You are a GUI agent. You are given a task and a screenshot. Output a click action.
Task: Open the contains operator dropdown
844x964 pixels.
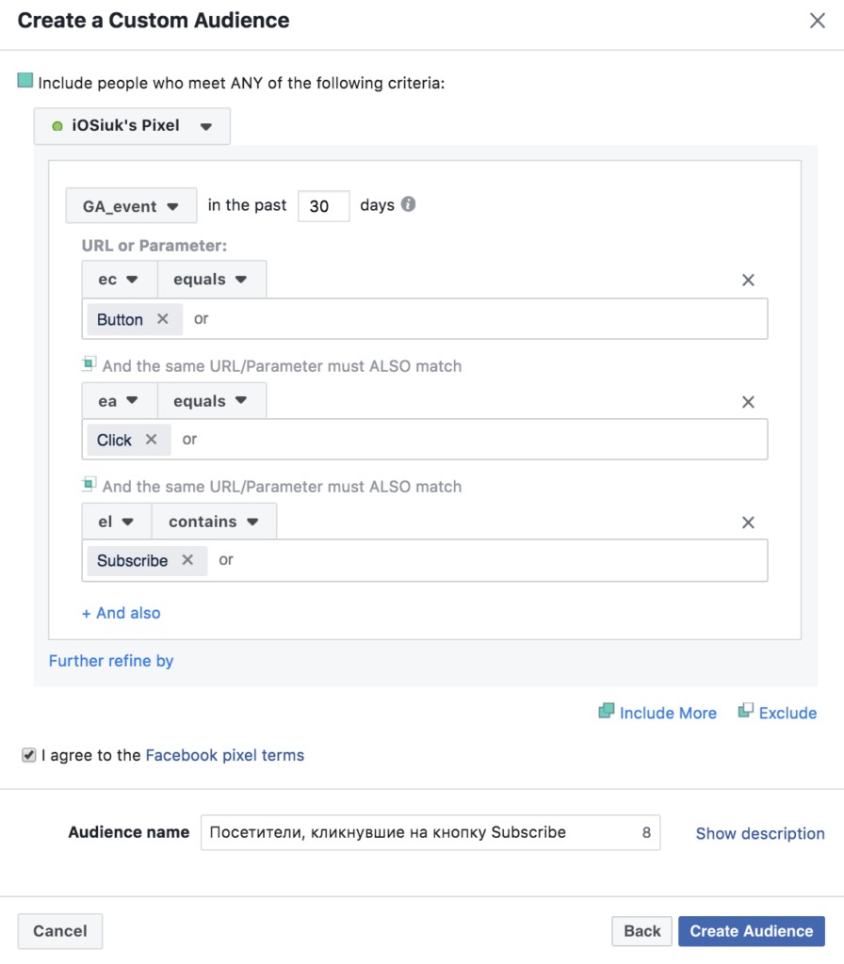pyautogui.click(x=214, y=522)
